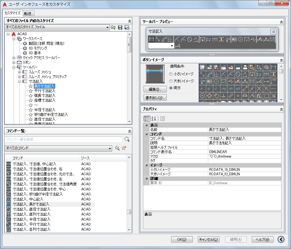Select 3D モデリング workspace item
This screenshot has height=249, width=291.
point(38,48)
